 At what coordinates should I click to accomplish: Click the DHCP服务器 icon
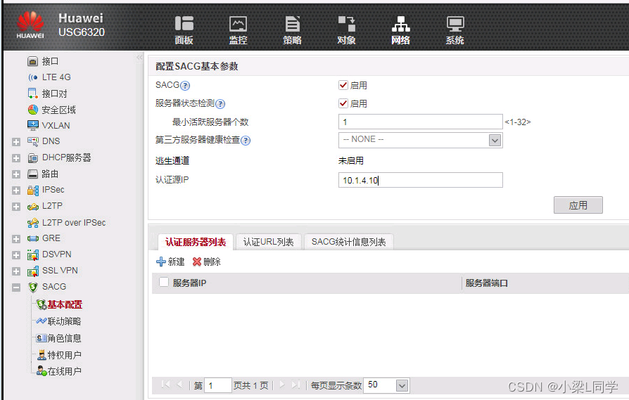32,158
